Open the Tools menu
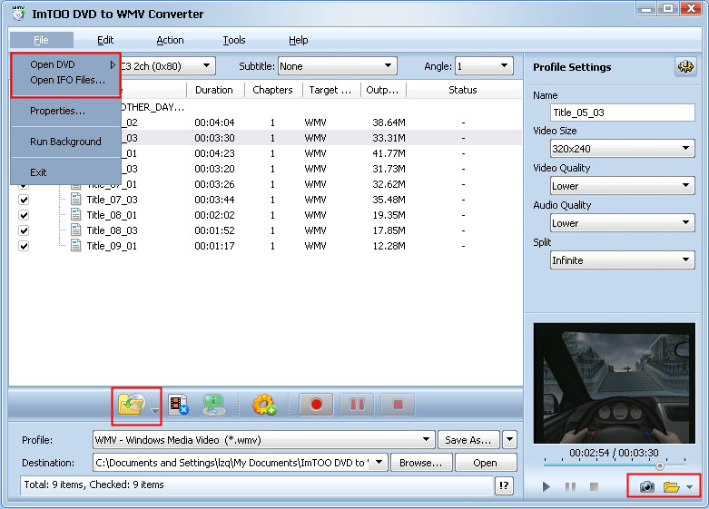The height and width of the screenshot is (509, 709). (x=234, y=40)
